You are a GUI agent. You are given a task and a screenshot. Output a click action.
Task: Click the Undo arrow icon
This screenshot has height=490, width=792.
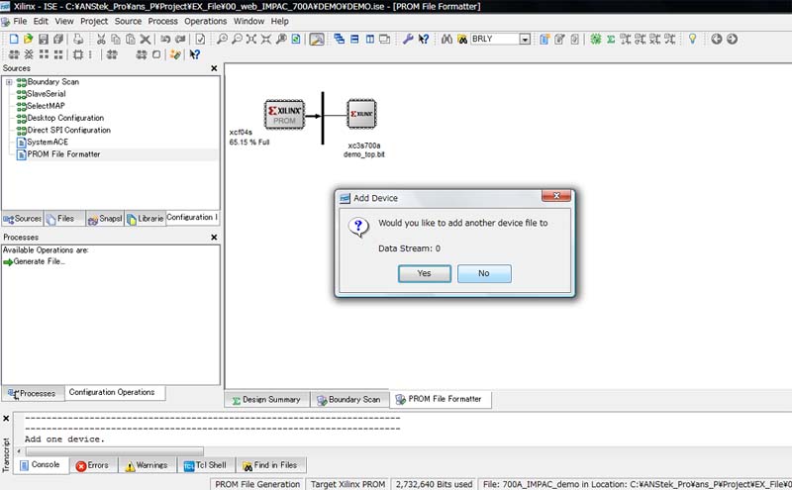(165, 39)
